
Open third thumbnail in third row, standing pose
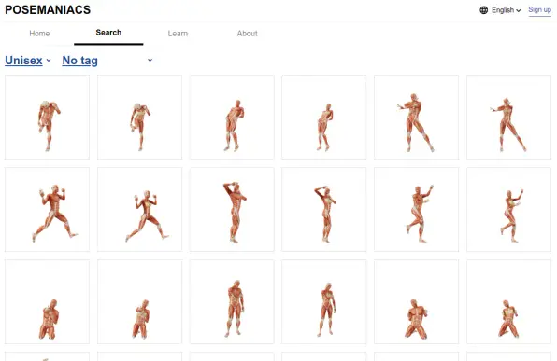pos(232,302)
